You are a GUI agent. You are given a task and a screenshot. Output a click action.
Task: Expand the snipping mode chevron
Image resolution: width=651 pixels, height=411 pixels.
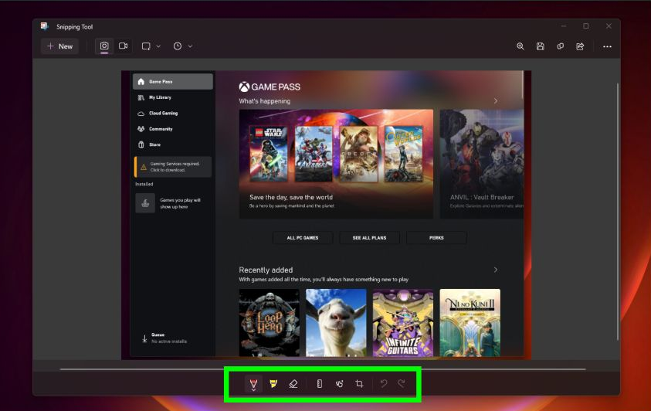[x=158, y=46]
